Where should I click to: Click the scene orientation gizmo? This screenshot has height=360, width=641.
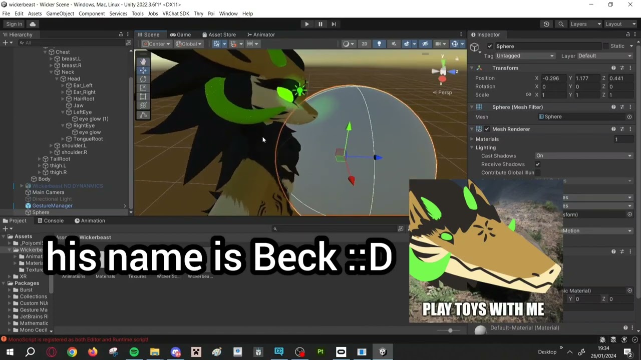(443, 72)
